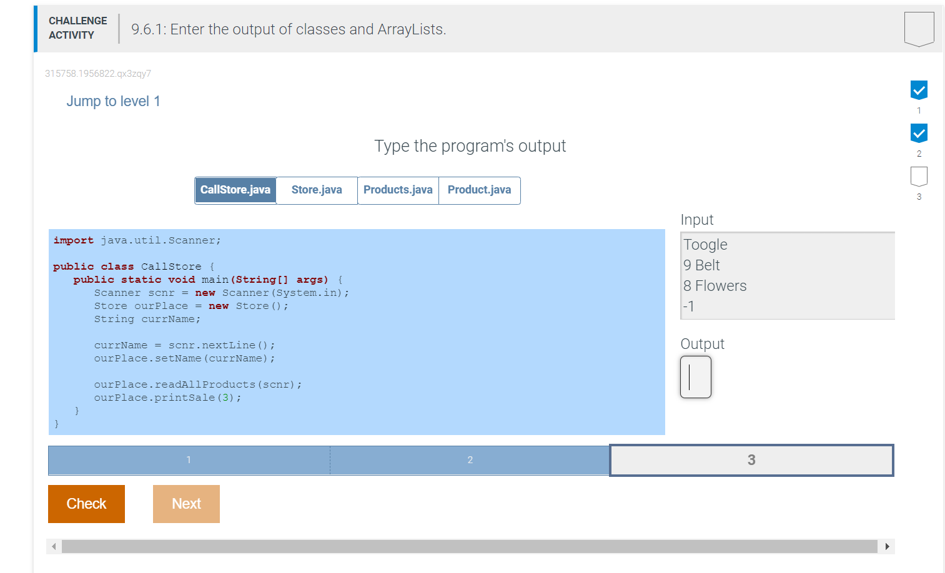Image resolution: width=945 pixels, height=573 pixels.
Task: Select the highlighted step 3 segment
Action: click(x=751, y=460)
